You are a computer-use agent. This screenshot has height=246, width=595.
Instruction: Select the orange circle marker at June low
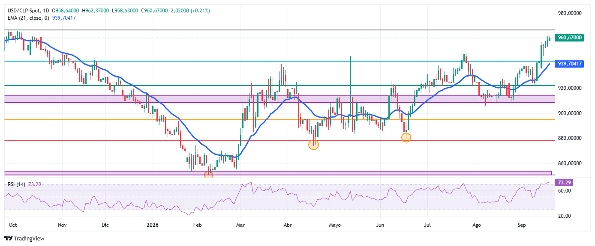coord(406,137)
